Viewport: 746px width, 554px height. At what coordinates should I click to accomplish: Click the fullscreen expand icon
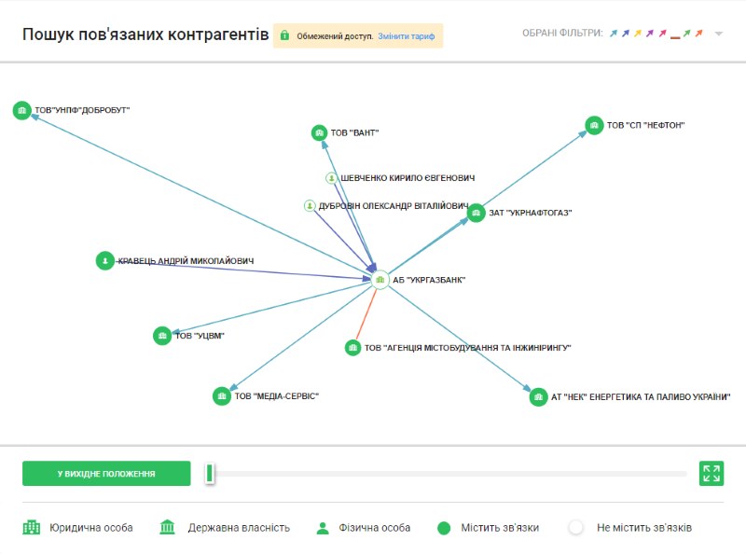click(711, 474)
